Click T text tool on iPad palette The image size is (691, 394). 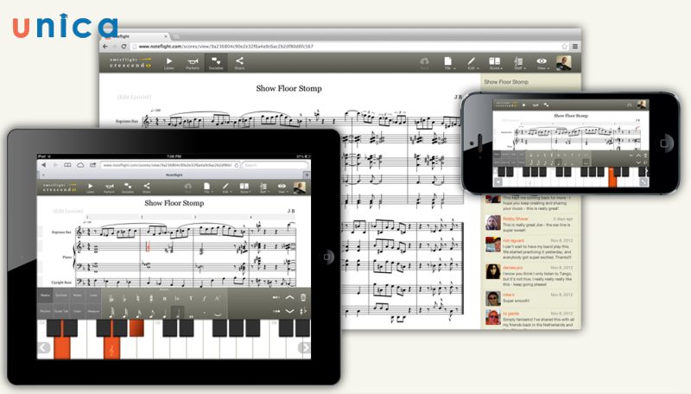191,298
